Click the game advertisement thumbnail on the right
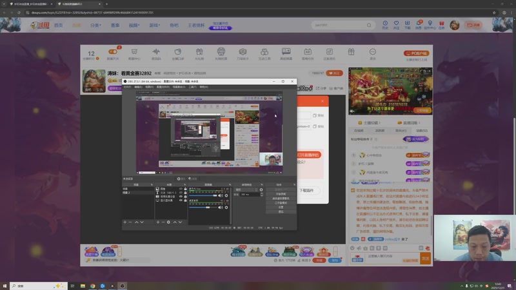The image size is (516, 290). [x=390, y=91]
